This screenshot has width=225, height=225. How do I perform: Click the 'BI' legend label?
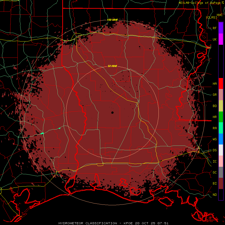click(214, 183)
